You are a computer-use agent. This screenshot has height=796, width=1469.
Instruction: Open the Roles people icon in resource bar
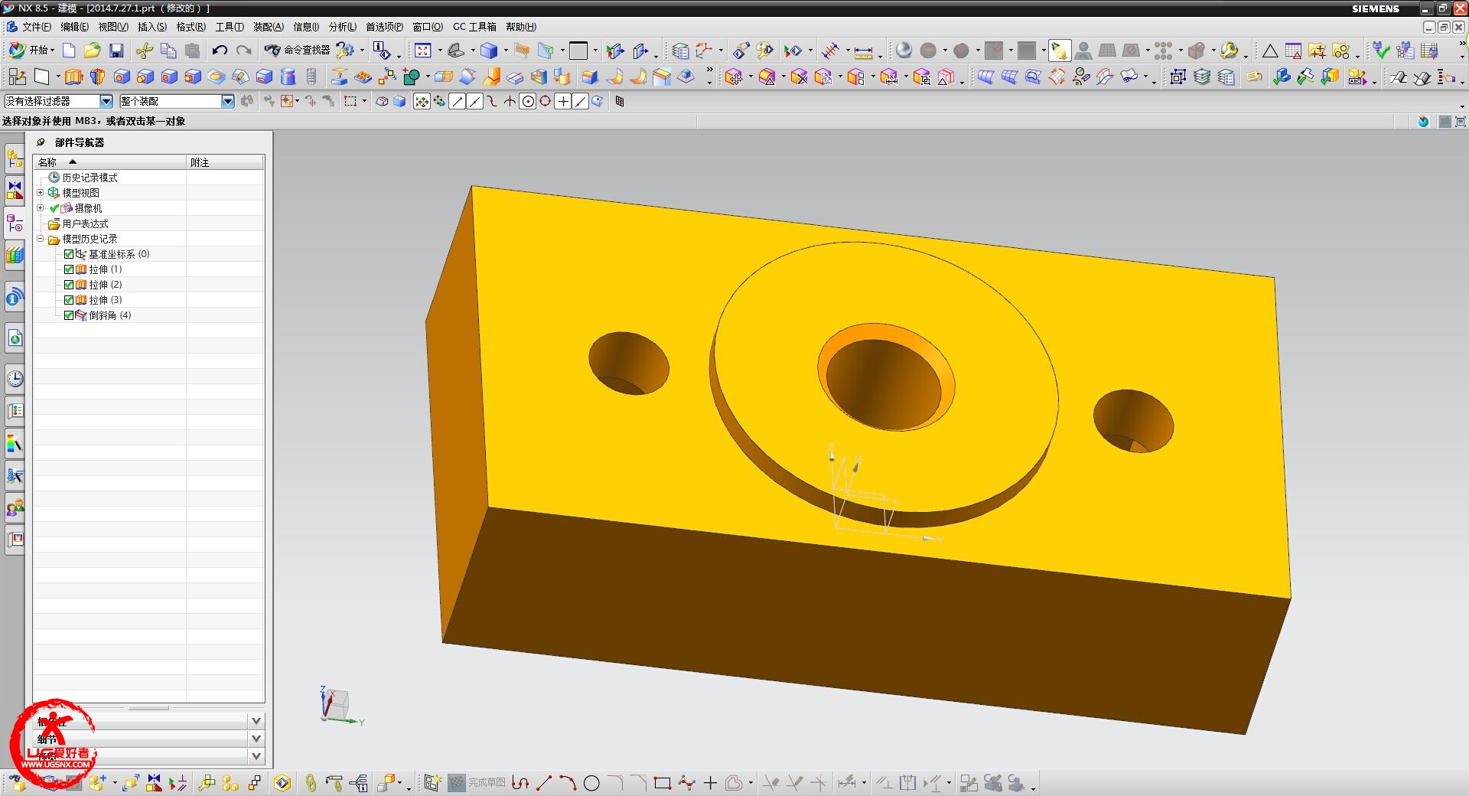tap(15, 507)
